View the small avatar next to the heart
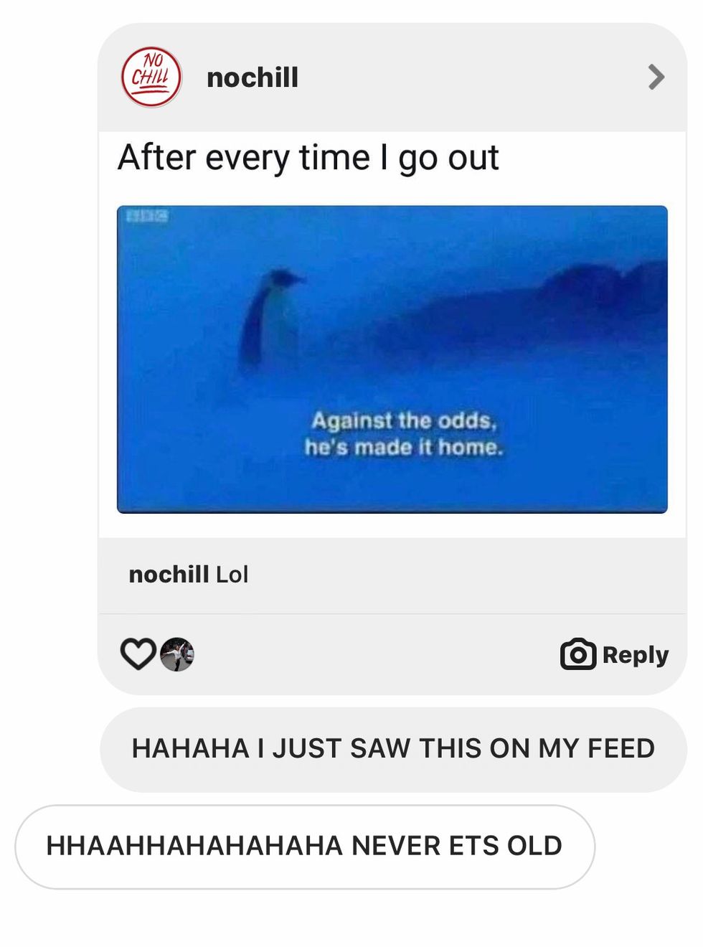This screenshot has width=703, height=947. pyautogui.click(x=176, y=654)
